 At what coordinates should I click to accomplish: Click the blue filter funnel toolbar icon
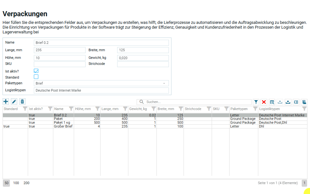(256, 102)
